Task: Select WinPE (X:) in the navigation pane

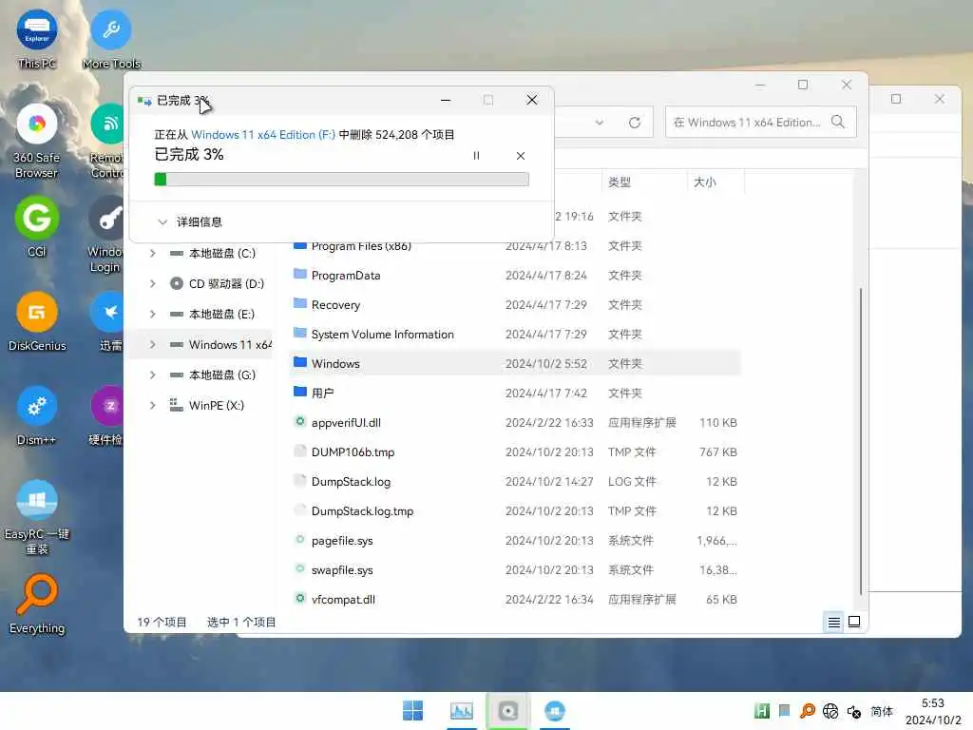Action: click(206, 405)
